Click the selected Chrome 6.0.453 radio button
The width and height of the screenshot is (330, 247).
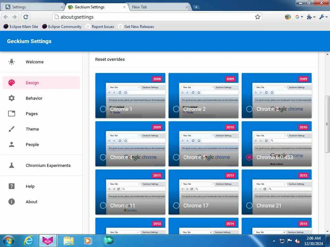point(249,157)
